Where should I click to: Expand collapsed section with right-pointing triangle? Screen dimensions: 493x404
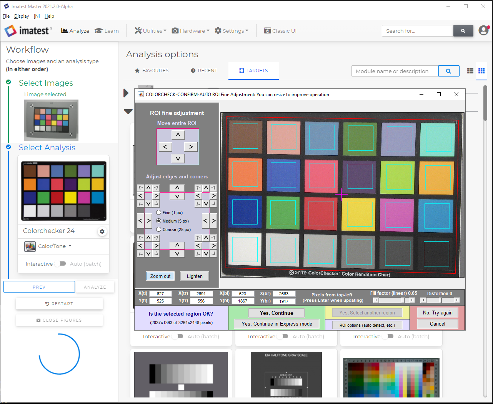click(126, 93)
